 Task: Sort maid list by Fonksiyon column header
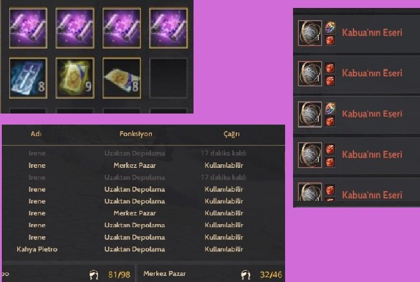pos(136,134)
